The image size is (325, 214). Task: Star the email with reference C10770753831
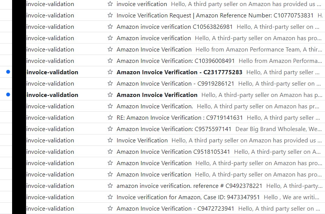[110, 16]
